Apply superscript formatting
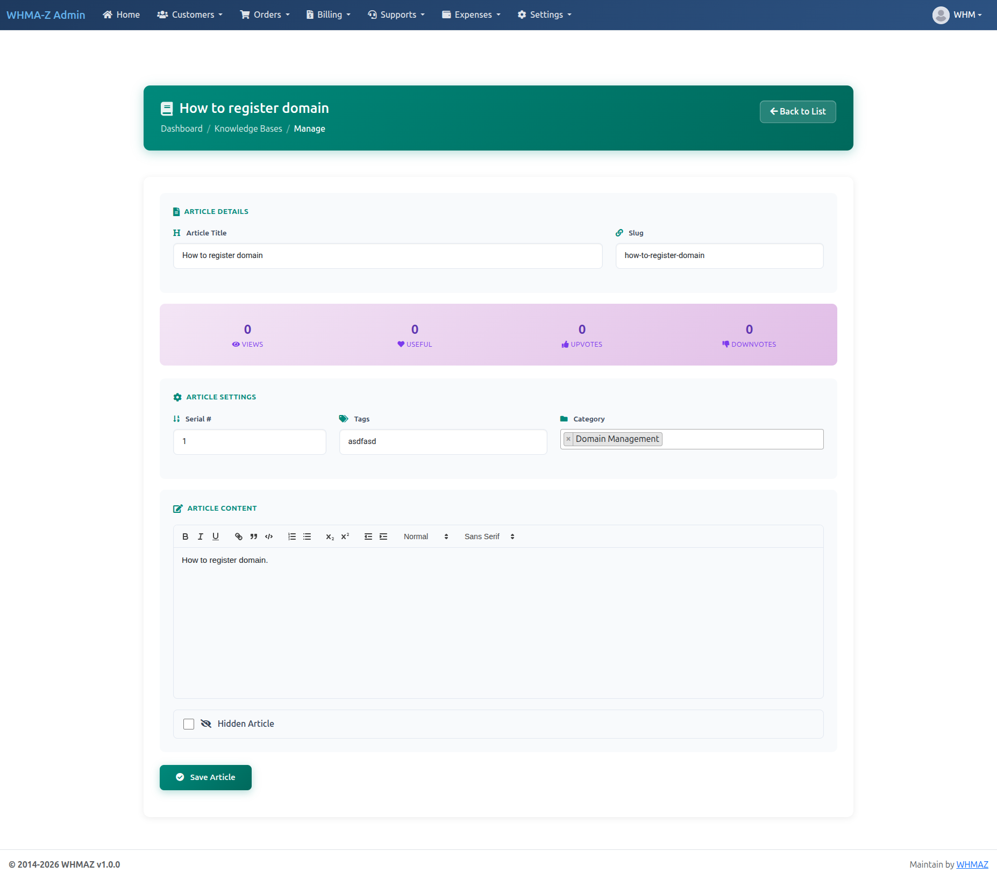Image resolution: width=997 pixels, height=880 pixels. 344,536
